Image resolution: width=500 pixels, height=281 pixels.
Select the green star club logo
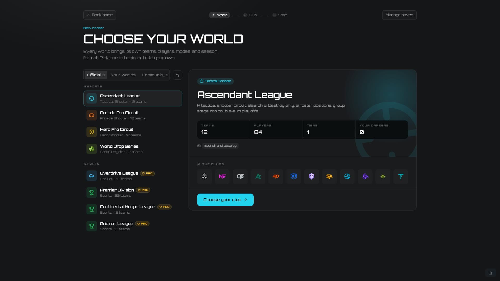click(x=383, y=176)
